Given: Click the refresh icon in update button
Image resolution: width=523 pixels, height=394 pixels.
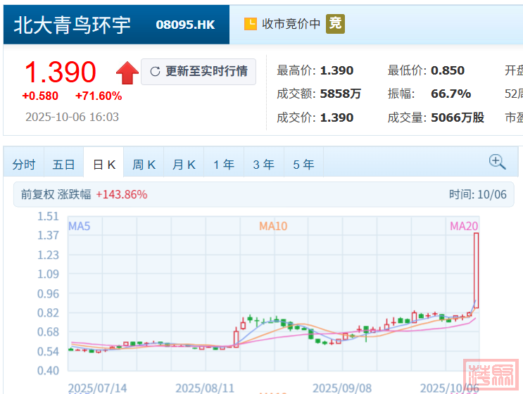Looking at the screenshot, I should [155, 72].
